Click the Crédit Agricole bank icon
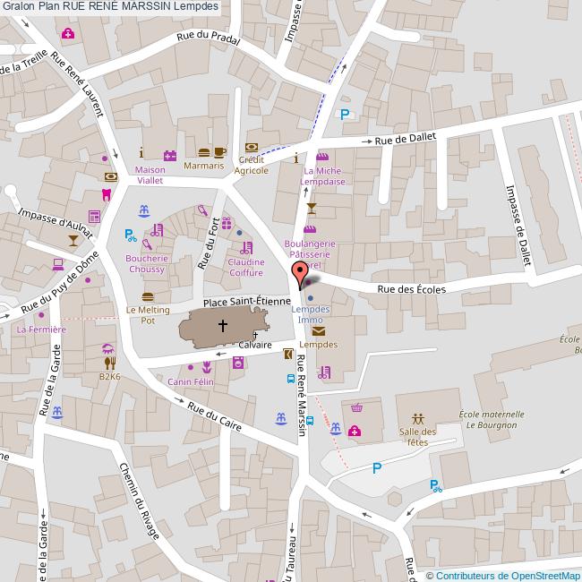The image size is (582, 582). point(252,147)
